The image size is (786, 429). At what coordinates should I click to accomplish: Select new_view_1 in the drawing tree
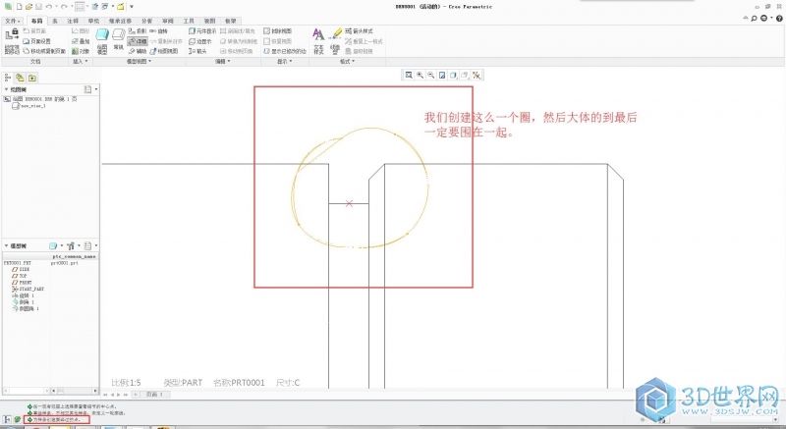[29, 106]
